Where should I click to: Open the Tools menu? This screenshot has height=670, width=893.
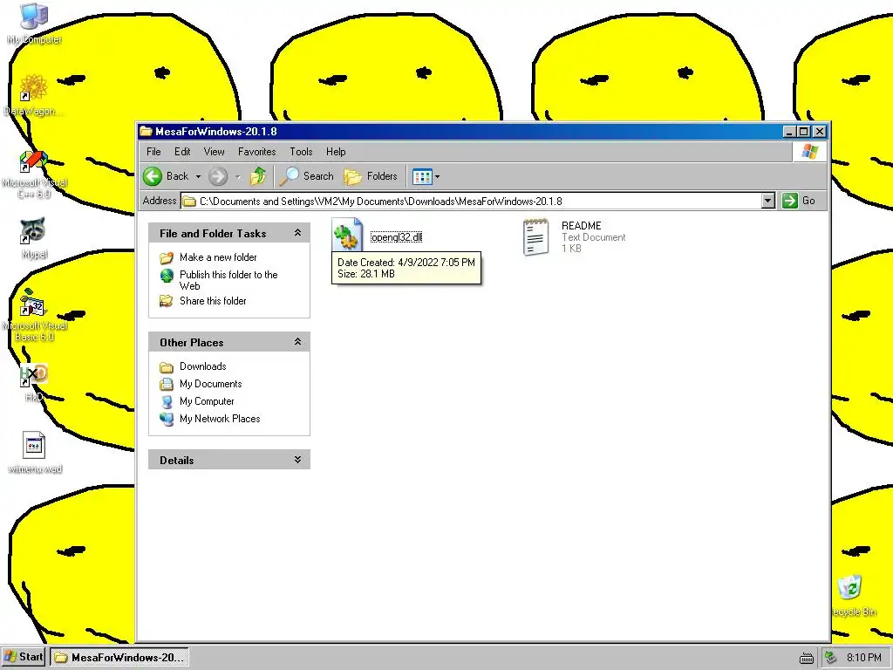click(x=301, y=152)
